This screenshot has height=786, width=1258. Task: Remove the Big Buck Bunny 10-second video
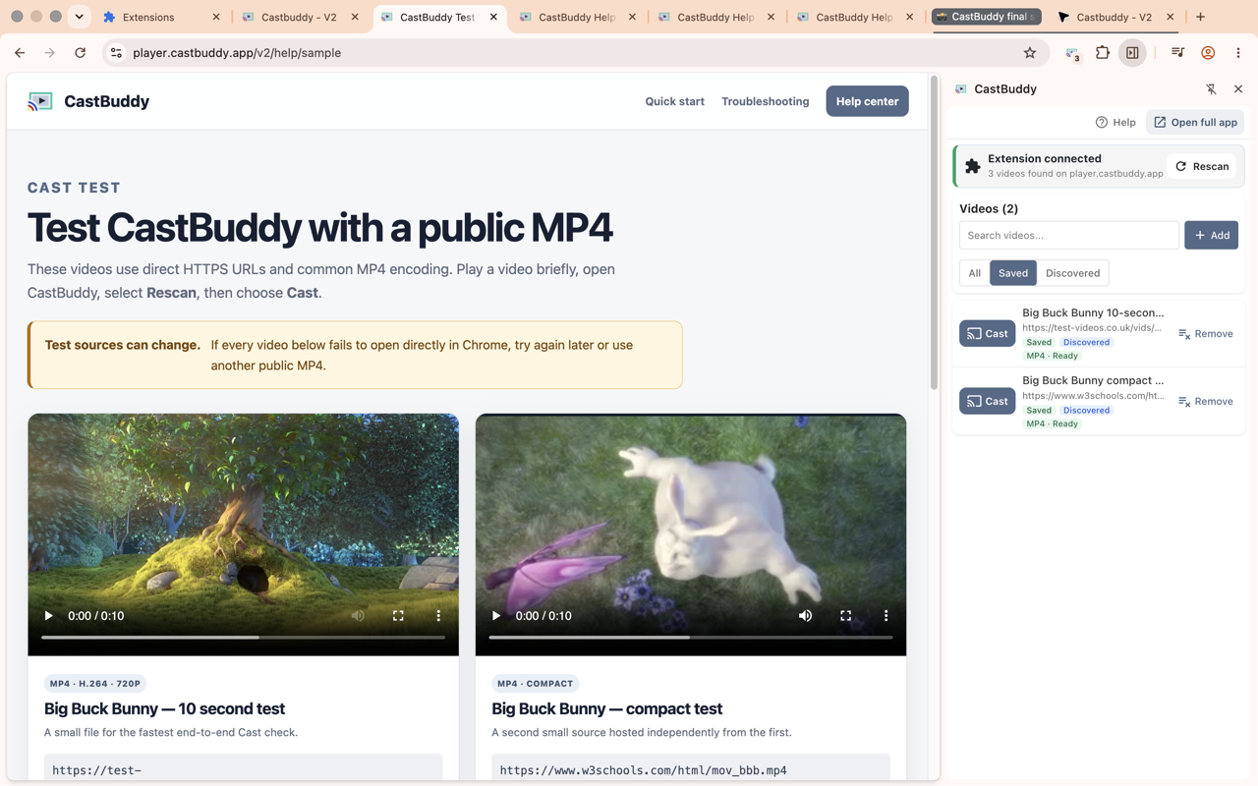(x=1206, y=334)
